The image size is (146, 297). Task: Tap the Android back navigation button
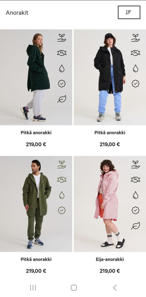[x=115, y=288]
